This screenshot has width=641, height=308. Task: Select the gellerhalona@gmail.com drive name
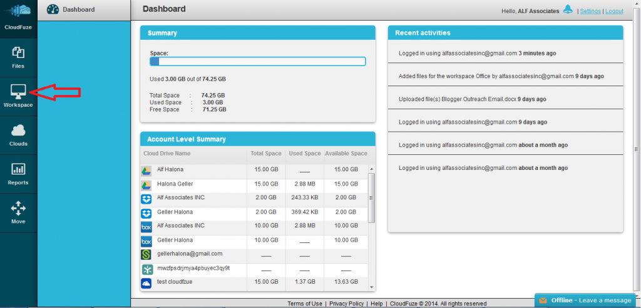coord(190,254)
